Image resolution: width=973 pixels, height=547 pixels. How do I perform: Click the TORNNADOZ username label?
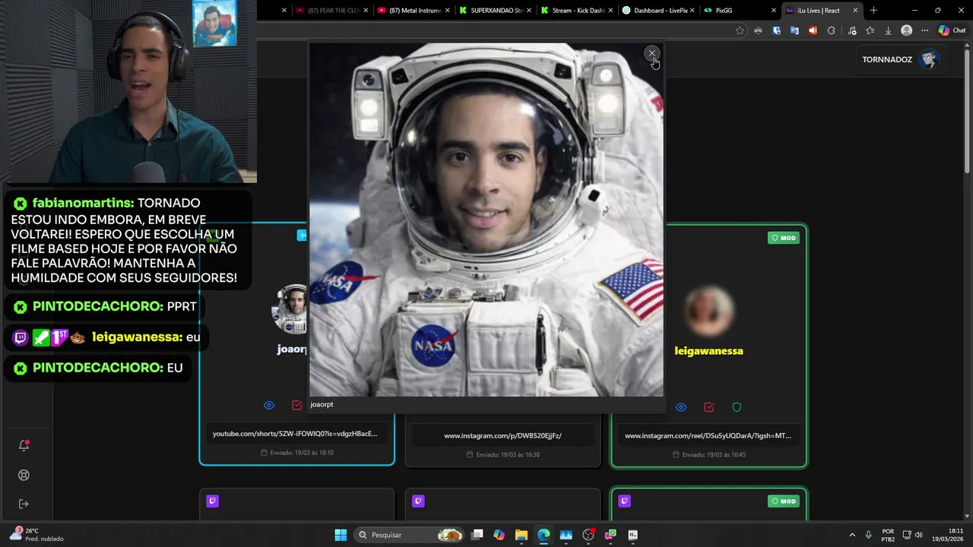(x=887, y=59)
